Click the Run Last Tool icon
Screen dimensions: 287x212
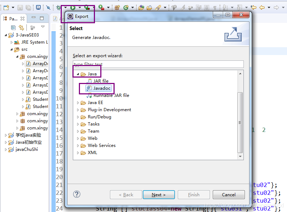click(x=101, y=8)
